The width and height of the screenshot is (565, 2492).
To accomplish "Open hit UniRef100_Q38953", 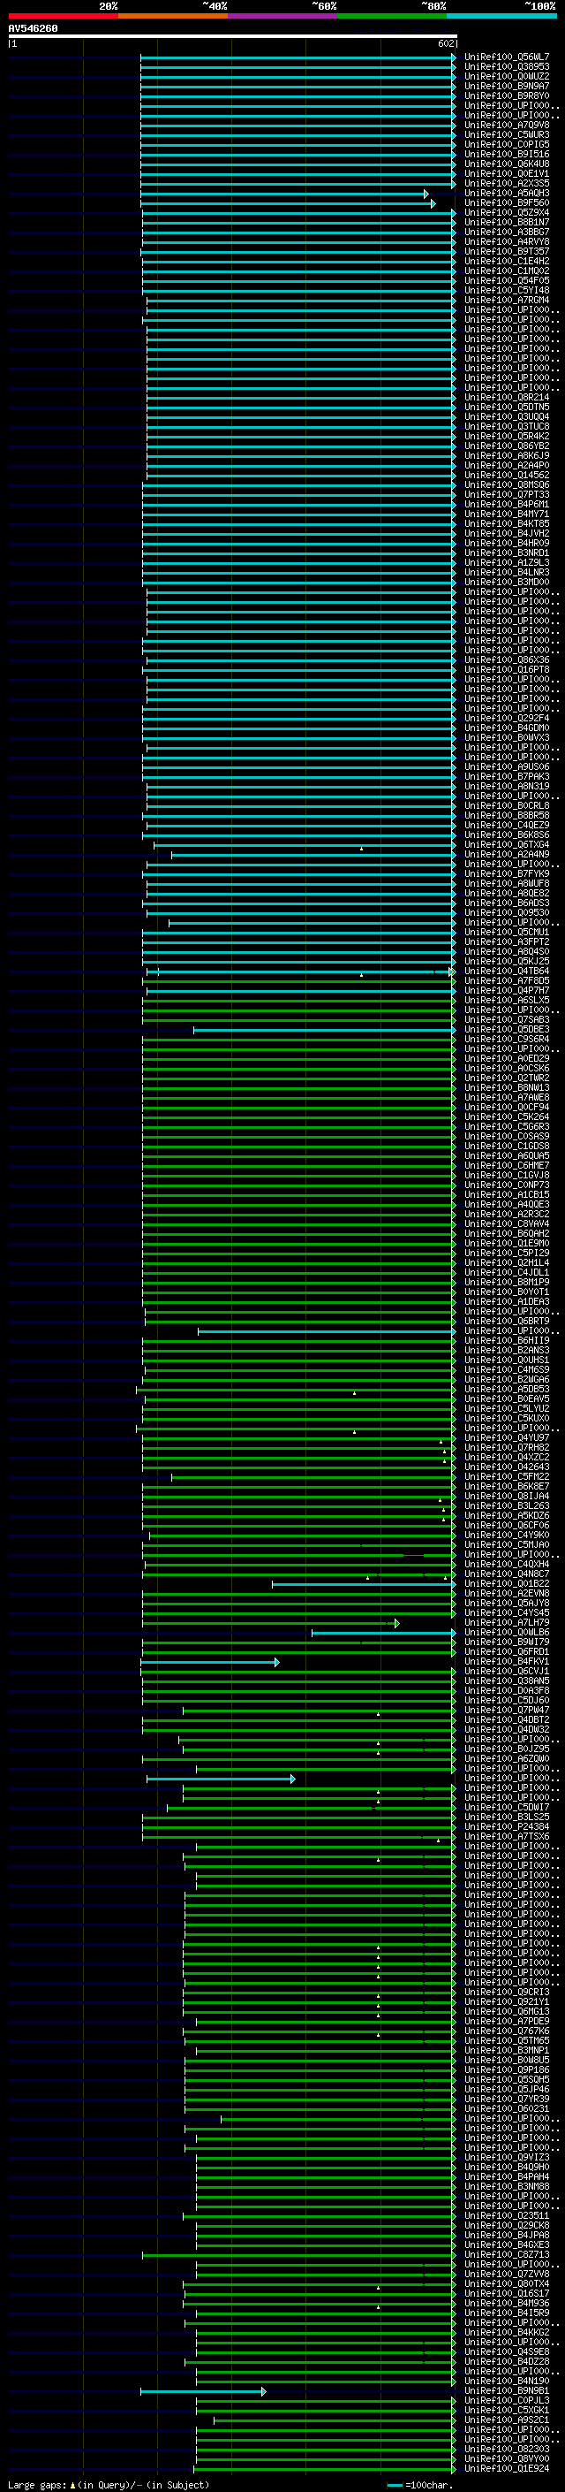I will point(506,67).
